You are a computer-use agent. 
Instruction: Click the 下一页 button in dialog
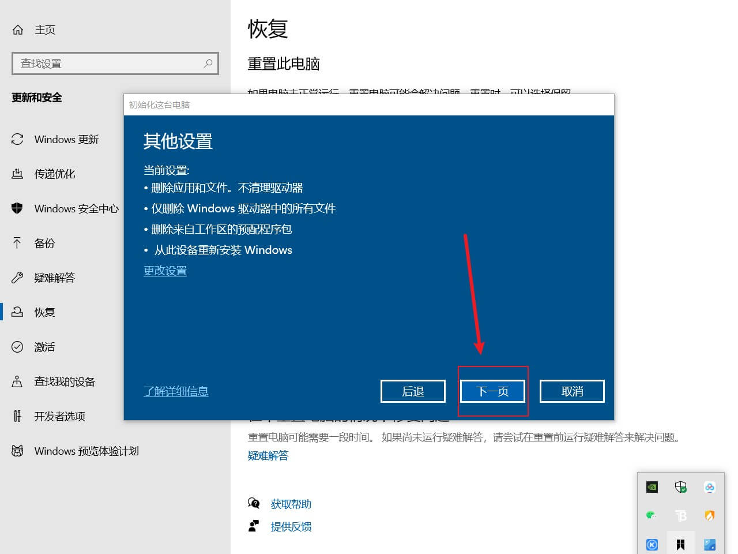(492, 391)
